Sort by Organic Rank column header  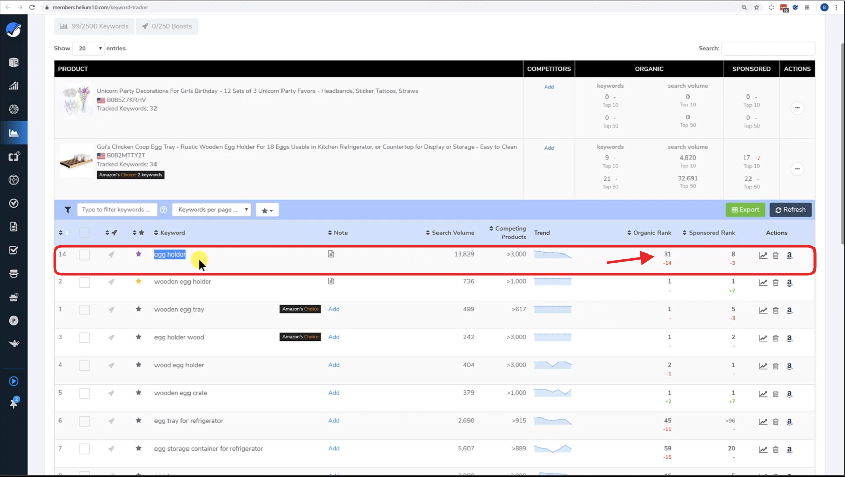649,233
